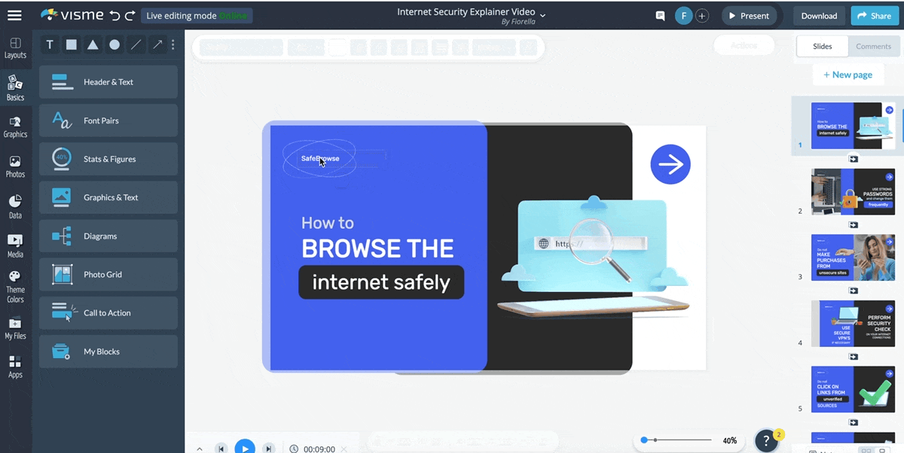
Task: Select the Text insertion tool
Action: tap(49, 45)
